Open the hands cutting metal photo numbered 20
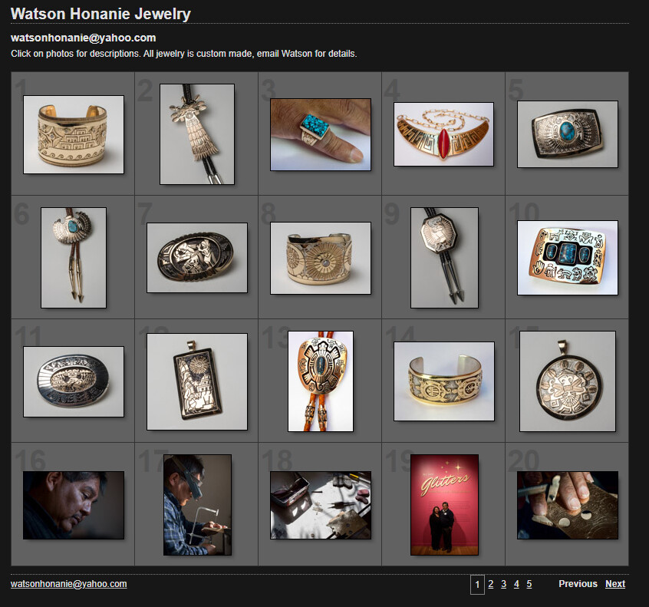 (x=567, y=505)
